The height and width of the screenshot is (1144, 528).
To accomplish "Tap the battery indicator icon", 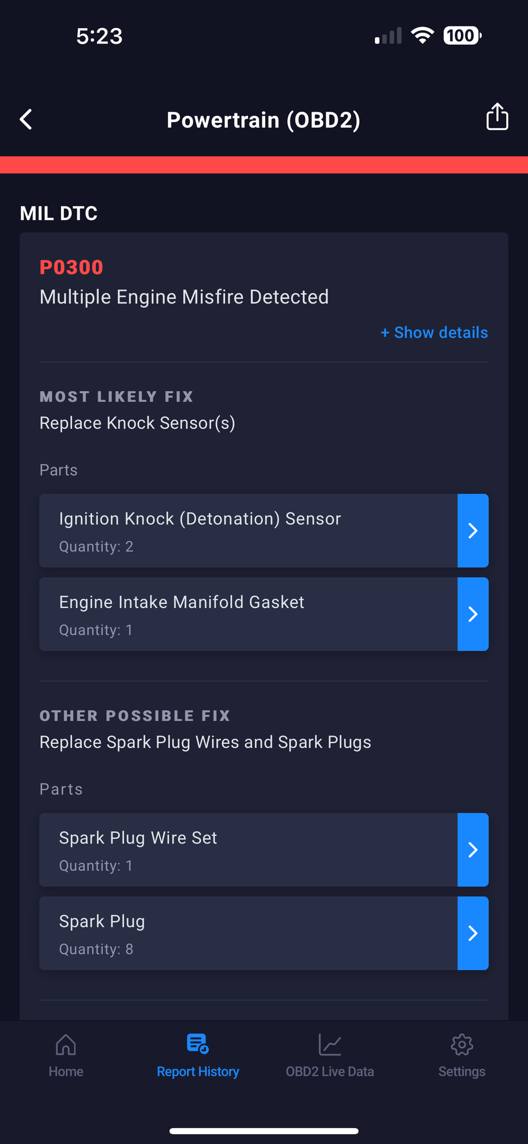I will tap(462, 36).
